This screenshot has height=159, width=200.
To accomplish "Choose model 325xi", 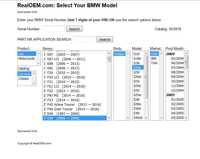I will tap(138, 95).
